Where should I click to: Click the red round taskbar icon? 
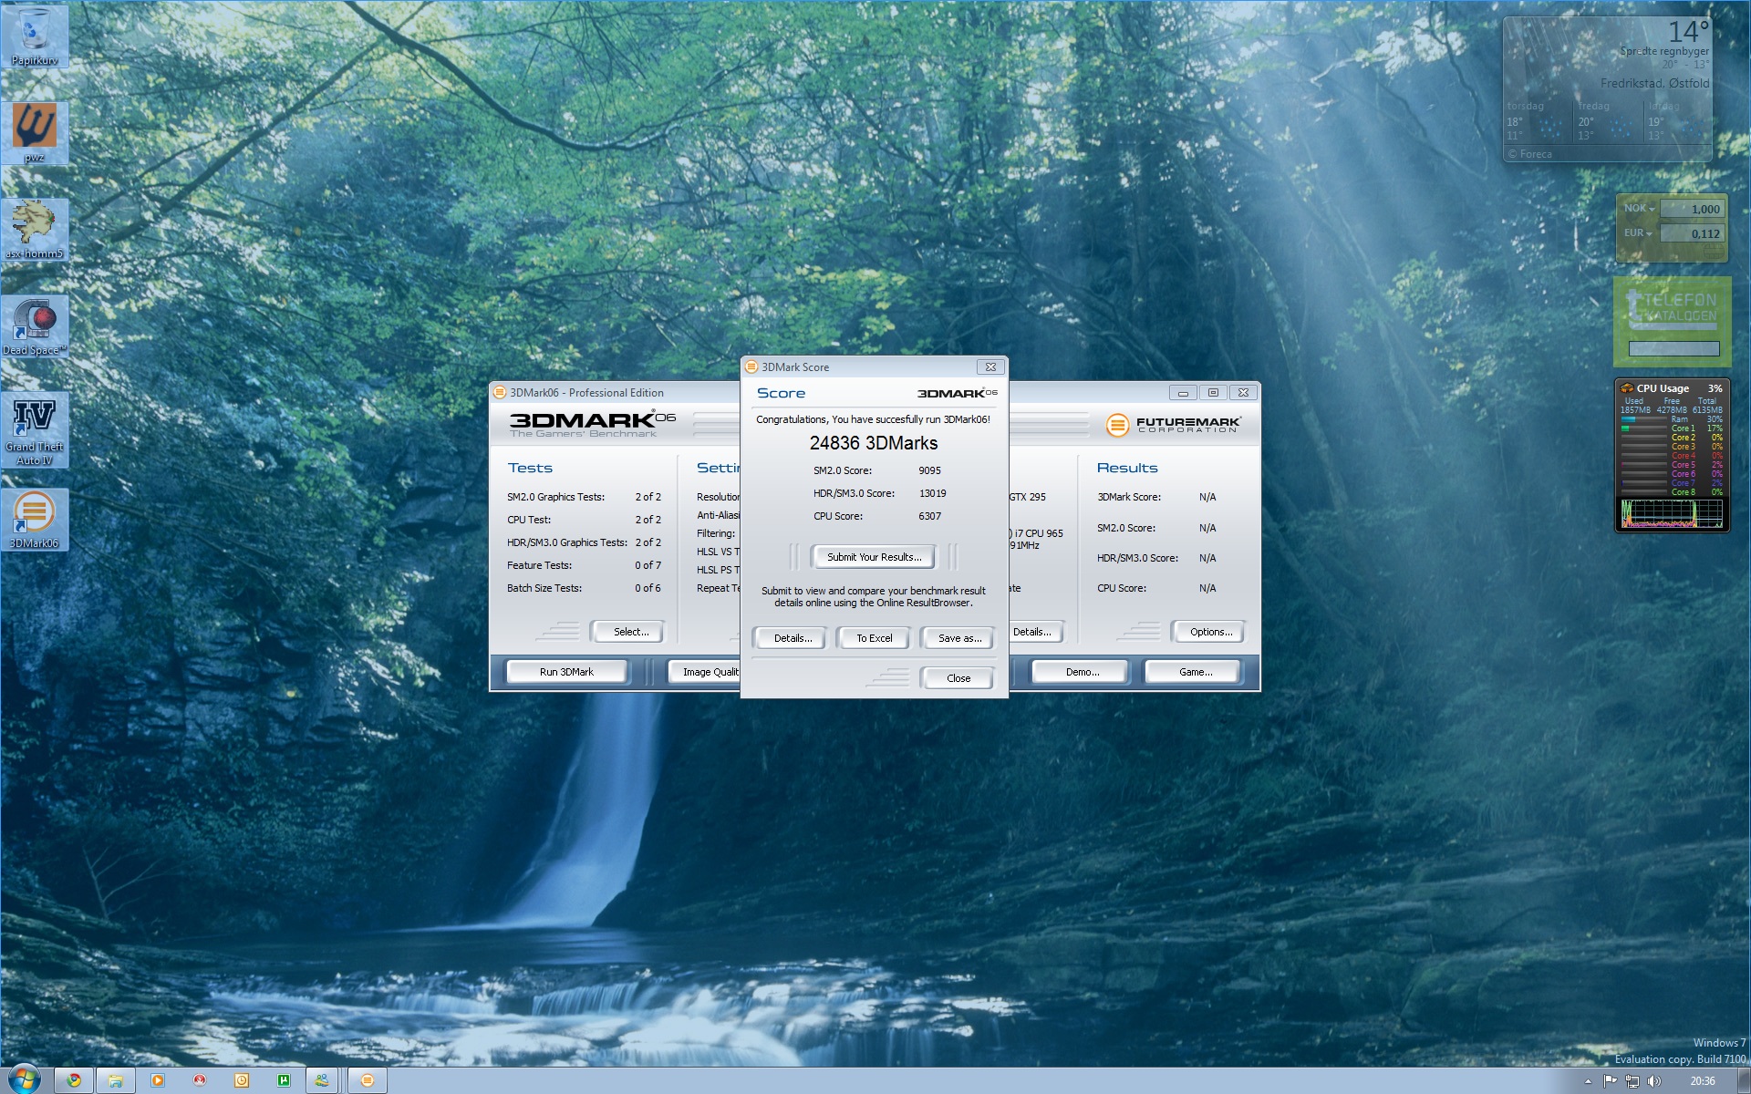pos(200,1080)
